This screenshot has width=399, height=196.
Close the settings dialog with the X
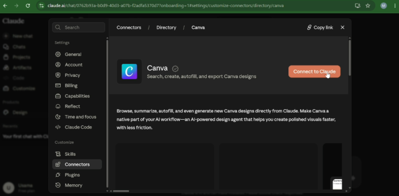click(x=343, y=28)
